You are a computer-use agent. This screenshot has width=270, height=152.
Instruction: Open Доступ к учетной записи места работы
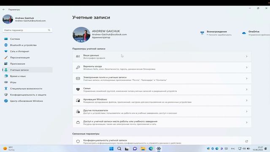[x=162, y=122]
